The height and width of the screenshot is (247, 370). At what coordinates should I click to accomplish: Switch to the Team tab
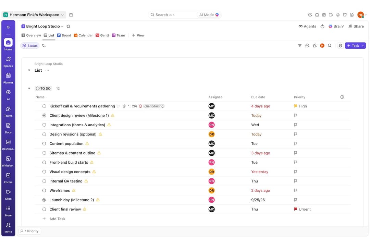click(x=119, y=35)
